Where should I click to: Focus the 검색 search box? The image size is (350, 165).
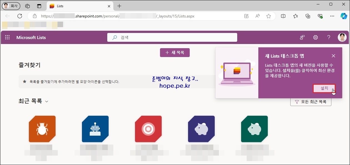tap(172, 37)
